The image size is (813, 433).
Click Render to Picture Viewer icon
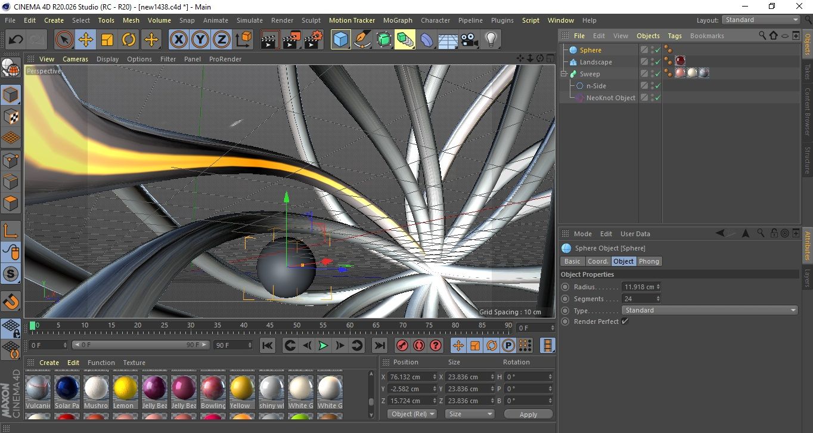pos(291,40)
